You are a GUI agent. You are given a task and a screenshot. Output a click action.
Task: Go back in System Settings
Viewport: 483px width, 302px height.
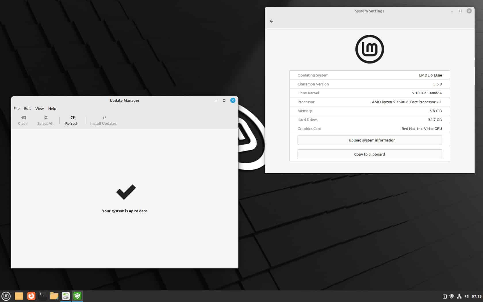pos(271,21)
